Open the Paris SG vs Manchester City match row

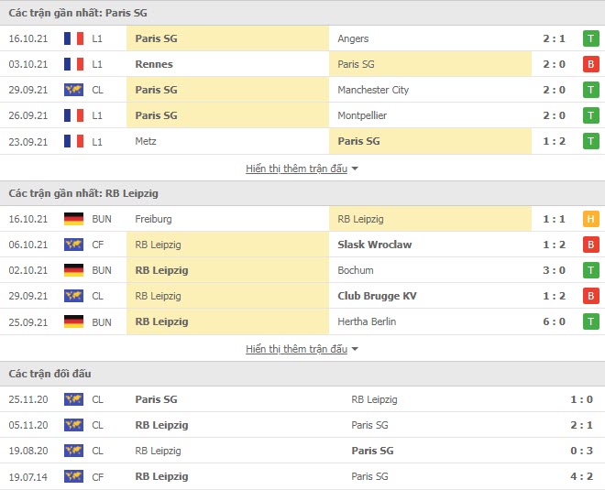tap(302, 90)
